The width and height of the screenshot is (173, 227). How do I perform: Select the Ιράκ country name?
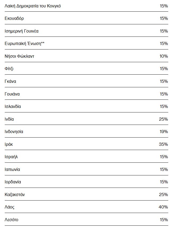(9, 144)
